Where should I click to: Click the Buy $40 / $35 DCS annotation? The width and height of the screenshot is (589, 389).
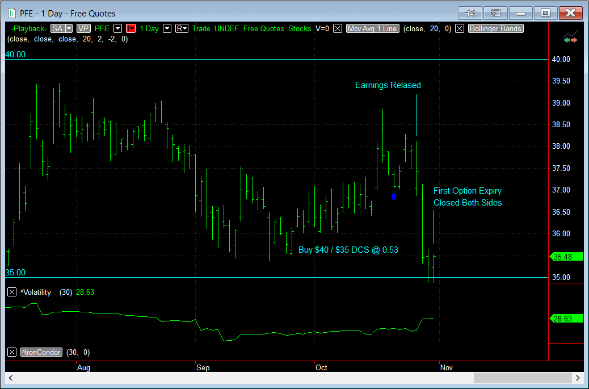coord(348,250)
